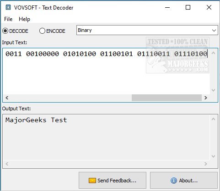Click input text scroll up arrow

click(x=214, y=53)
